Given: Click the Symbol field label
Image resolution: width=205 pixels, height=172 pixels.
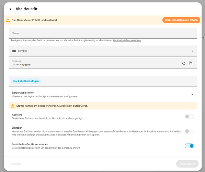Looking at the screenshot, I should pos(22,51).
